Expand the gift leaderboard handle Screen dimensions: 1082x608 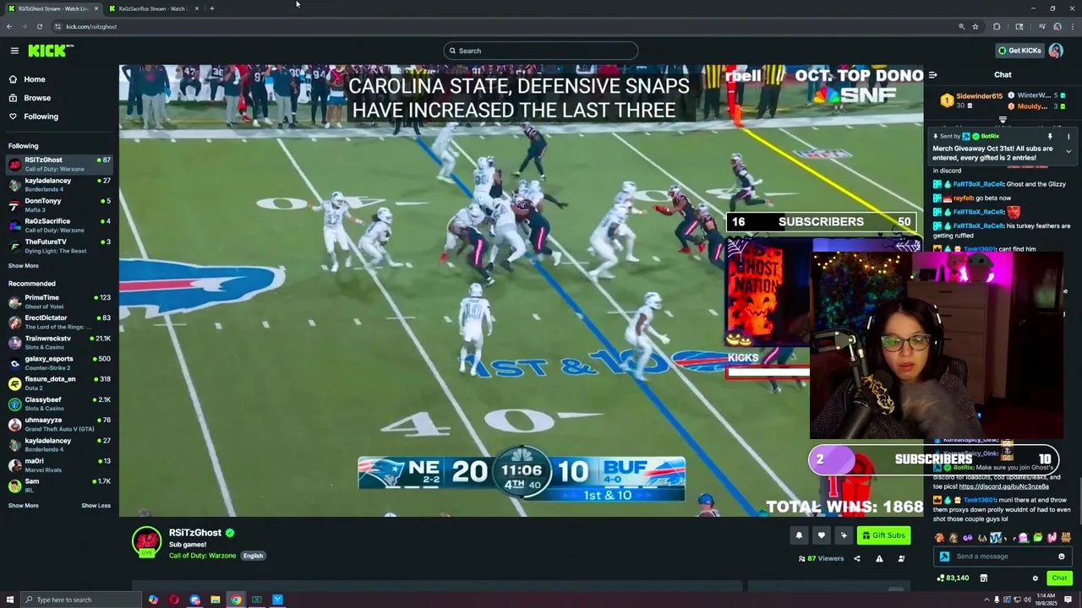(1003, 119)
